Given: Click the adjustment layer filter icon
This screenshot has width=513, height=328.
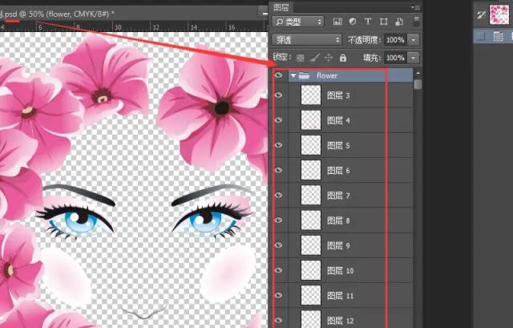Looking at the screenshot, I should pyautogui.click(x=353, y=21).
